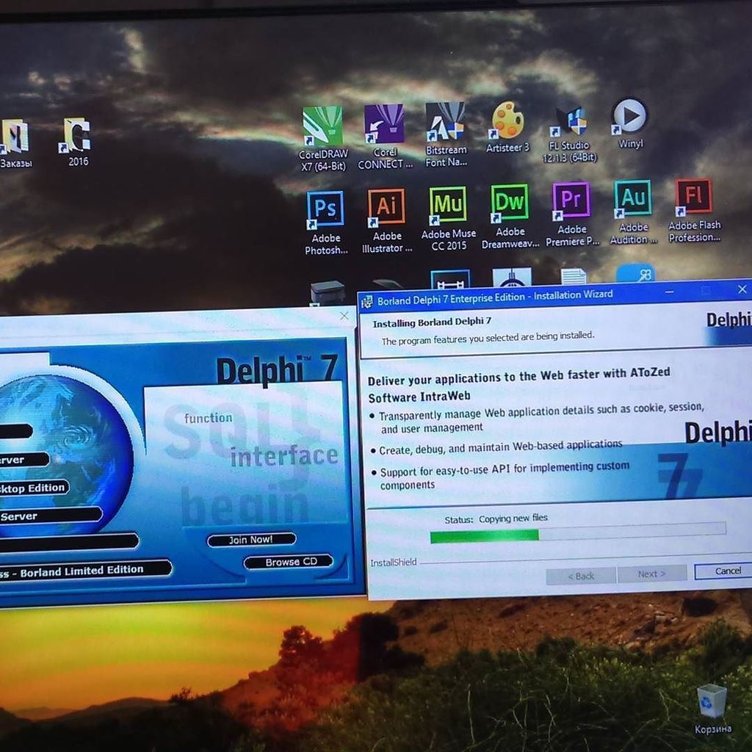Choose the 'Server' option below 'ktop Edition'
752x752 pixels.
[x=51, y=516]
